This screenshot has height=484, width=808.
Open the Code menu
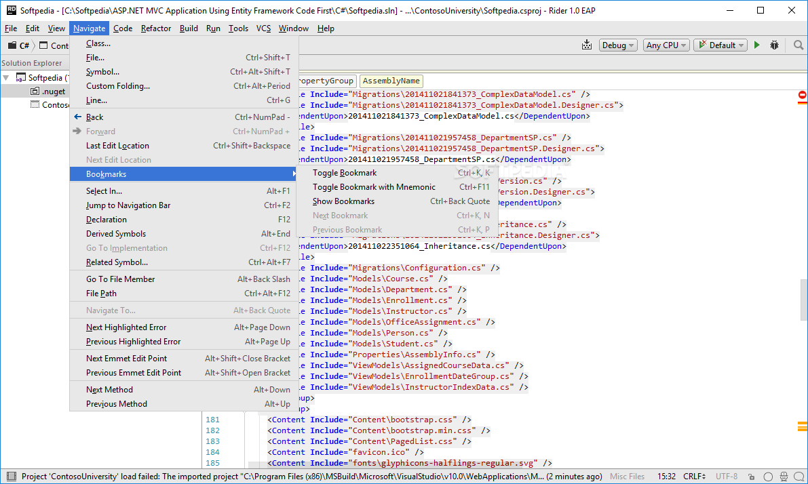coord(123,28)
